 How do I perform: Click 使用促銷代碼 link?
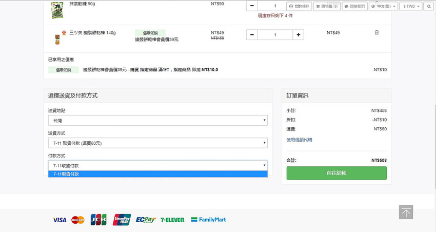pos(299,140)
